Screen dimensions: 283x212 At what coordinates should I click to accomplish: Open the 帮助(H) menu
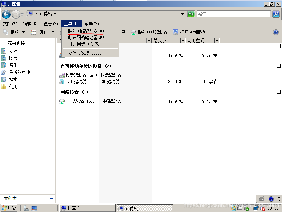click(92, 24)
